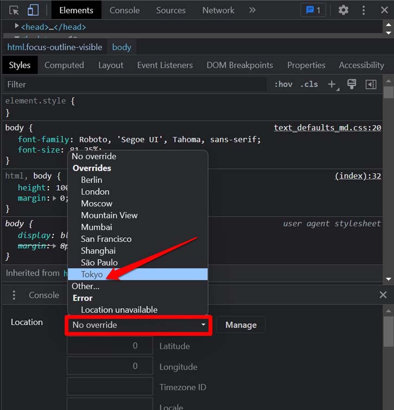Click the Manage locations button
The height and width of the screenshot is (410, 394).
[241, 325]
